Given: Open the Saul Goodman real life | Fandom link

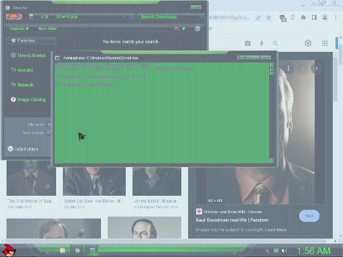Looking at the screenshot, I should tap(232, 220).
